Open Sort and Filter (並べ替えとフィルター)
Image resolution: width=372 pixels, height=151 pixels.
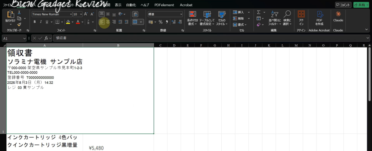(x=275, y=18)
